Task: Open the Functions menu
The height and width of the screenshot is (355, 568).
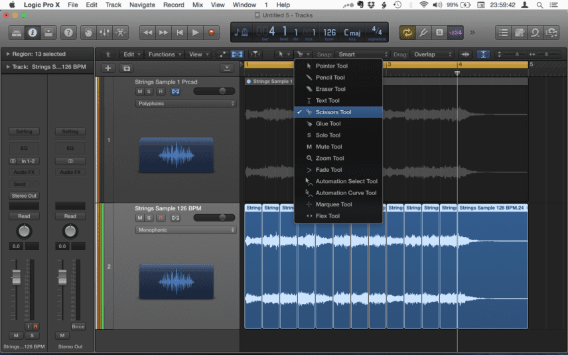Action: 165,54
